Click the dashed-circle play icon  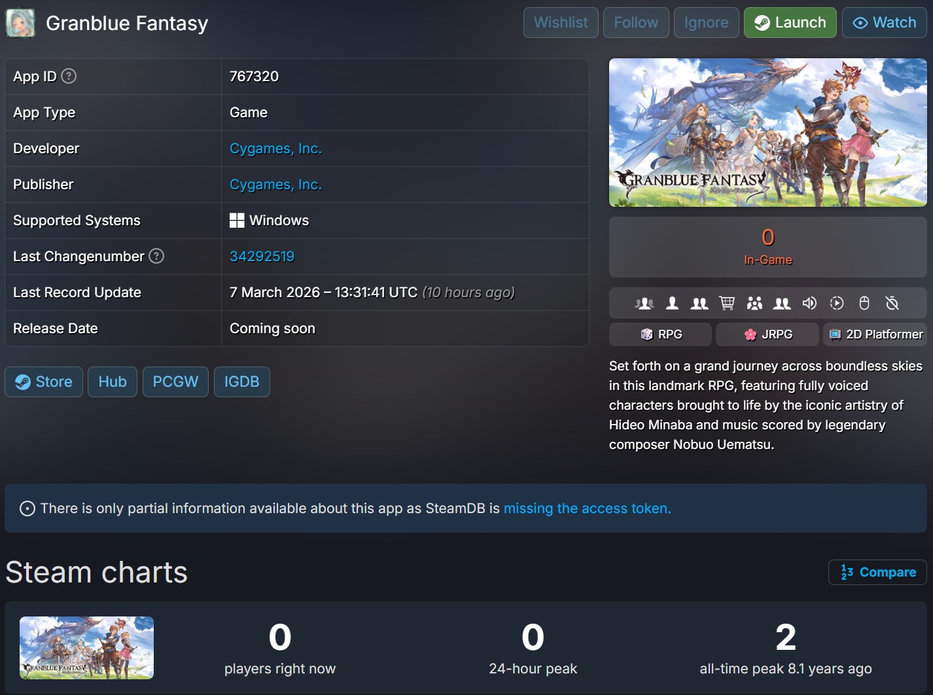pyautogui.click(x=837, y=303)
